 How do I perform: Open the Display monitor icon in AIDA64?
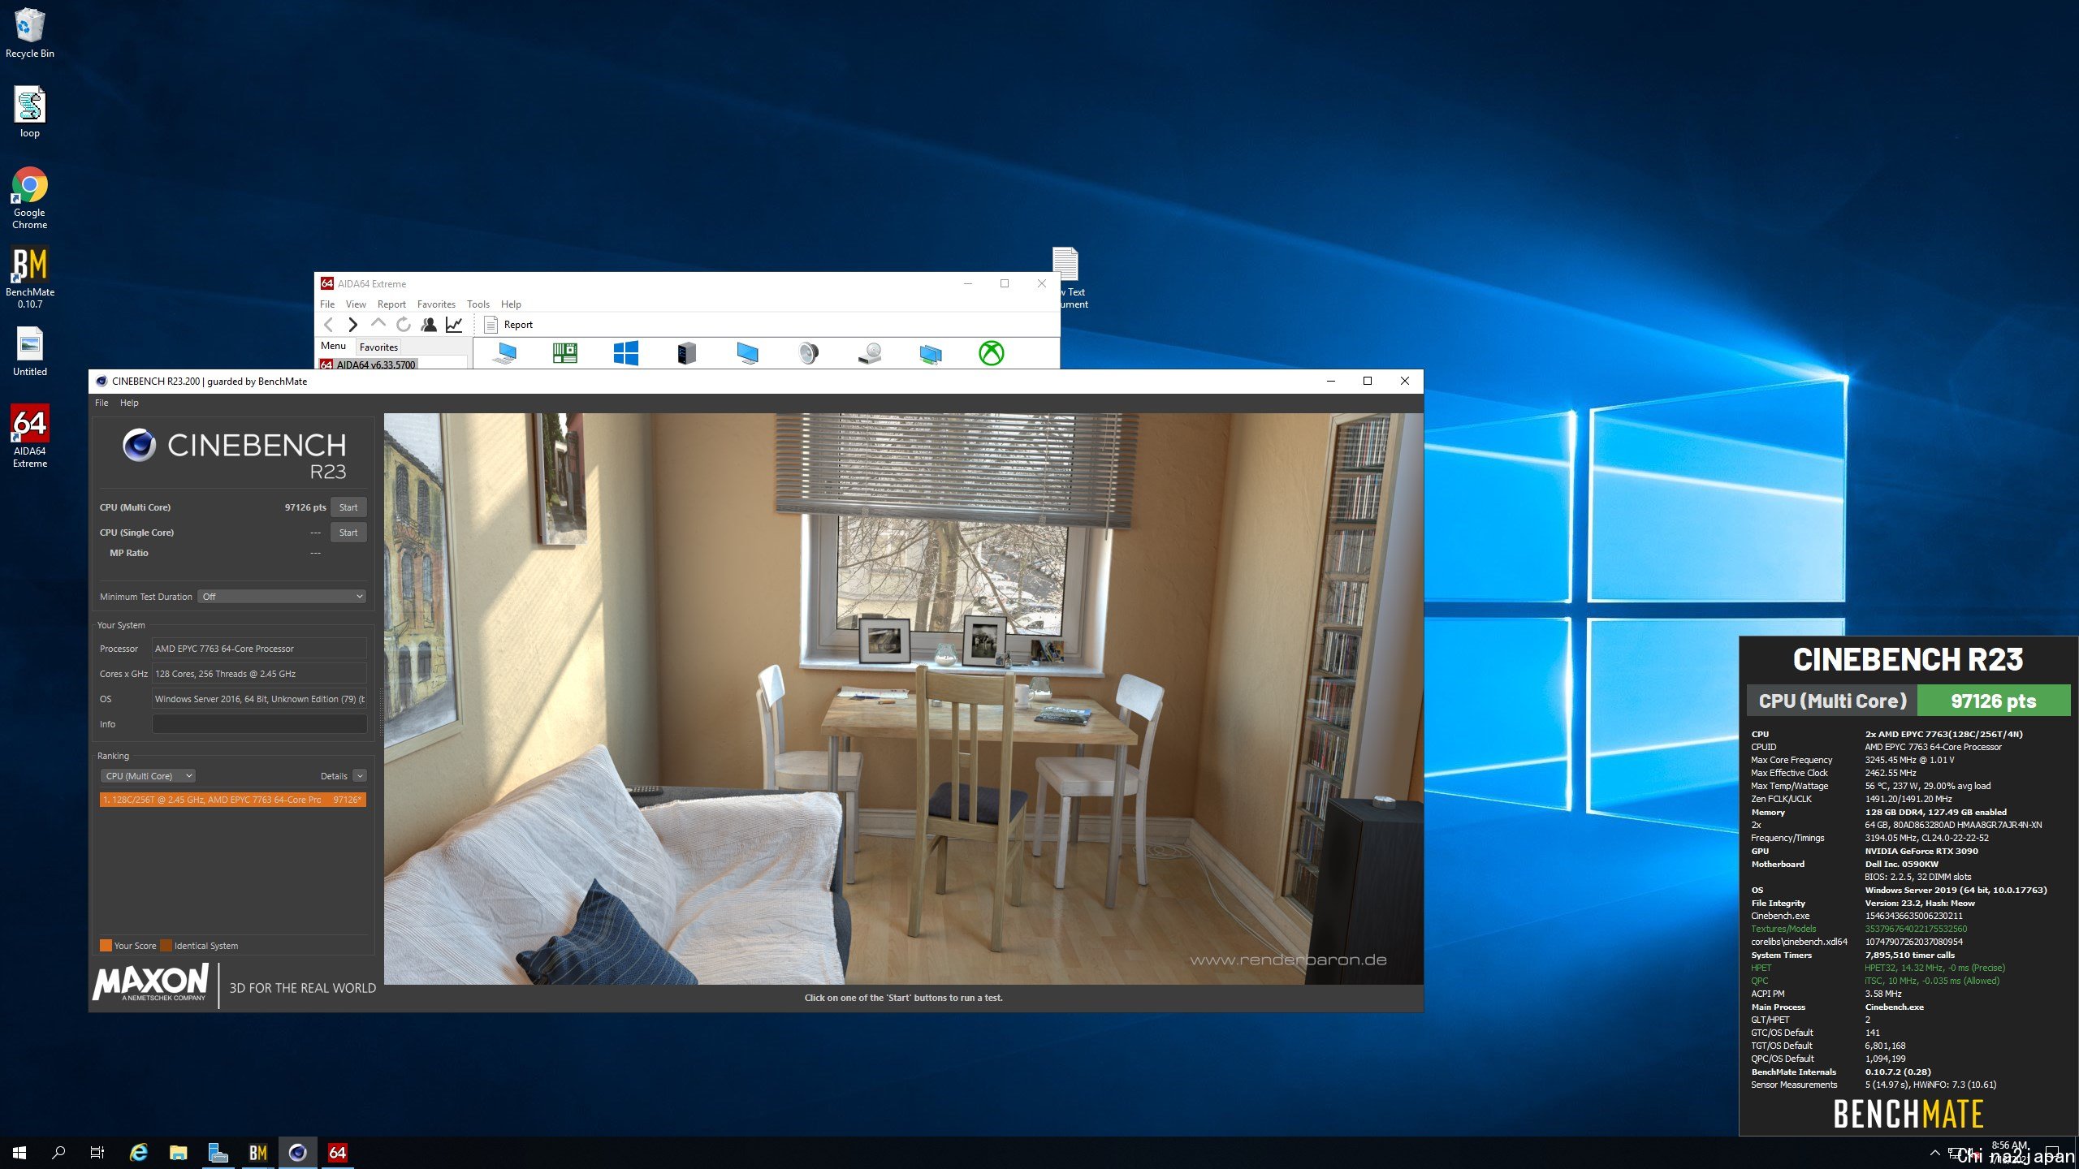747,353
